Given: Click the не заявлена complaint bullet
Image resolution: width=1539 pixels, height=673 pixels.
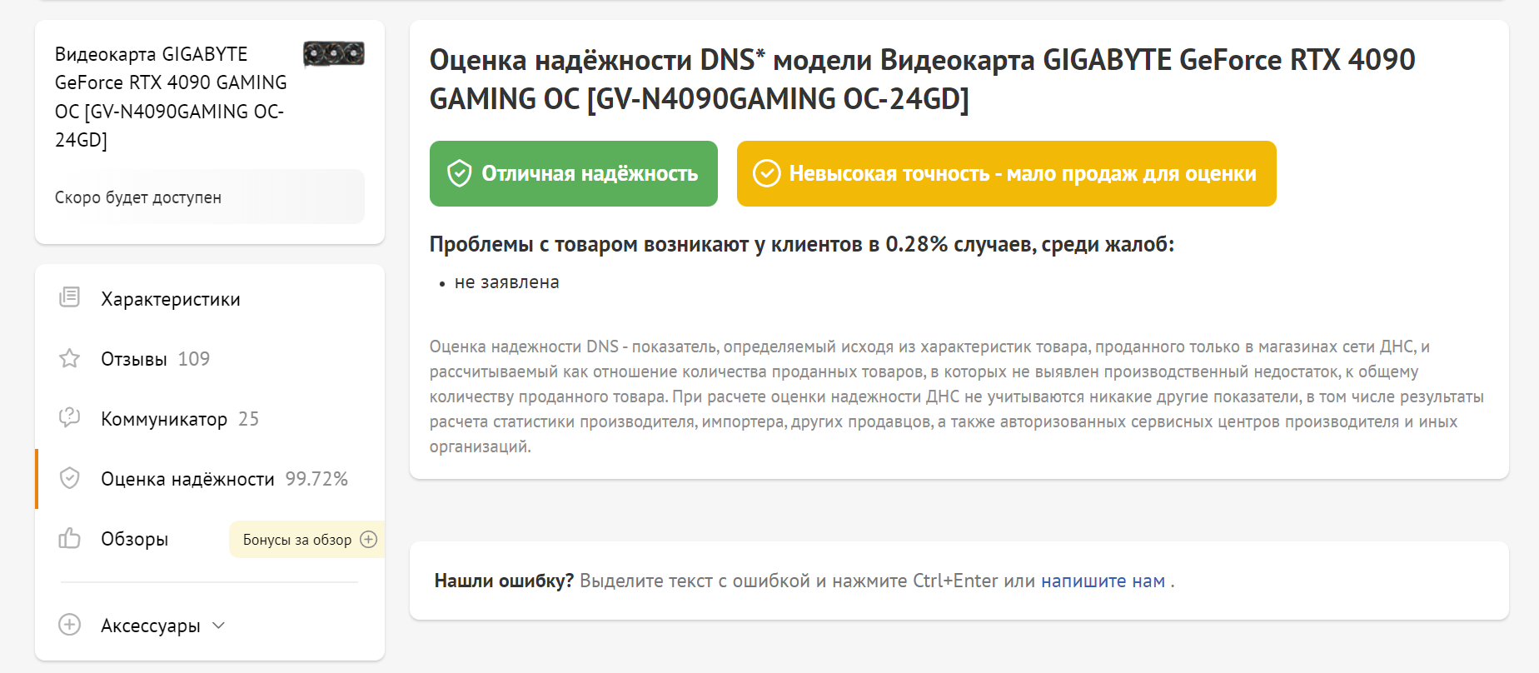Looking at the screenshot, I should 507,282.
